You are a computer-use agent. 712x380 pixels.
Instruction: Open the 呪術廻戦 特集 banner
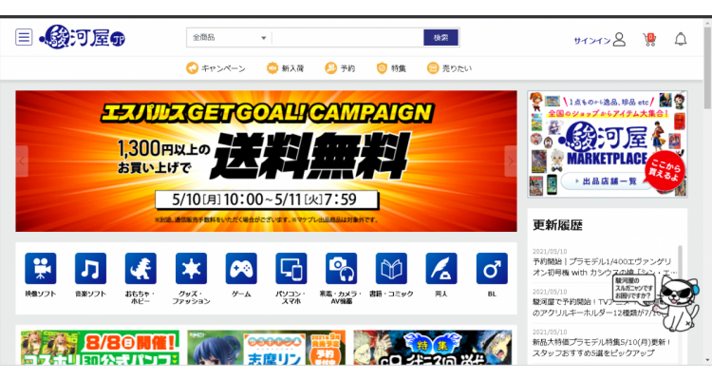click(x=432, y=348)
